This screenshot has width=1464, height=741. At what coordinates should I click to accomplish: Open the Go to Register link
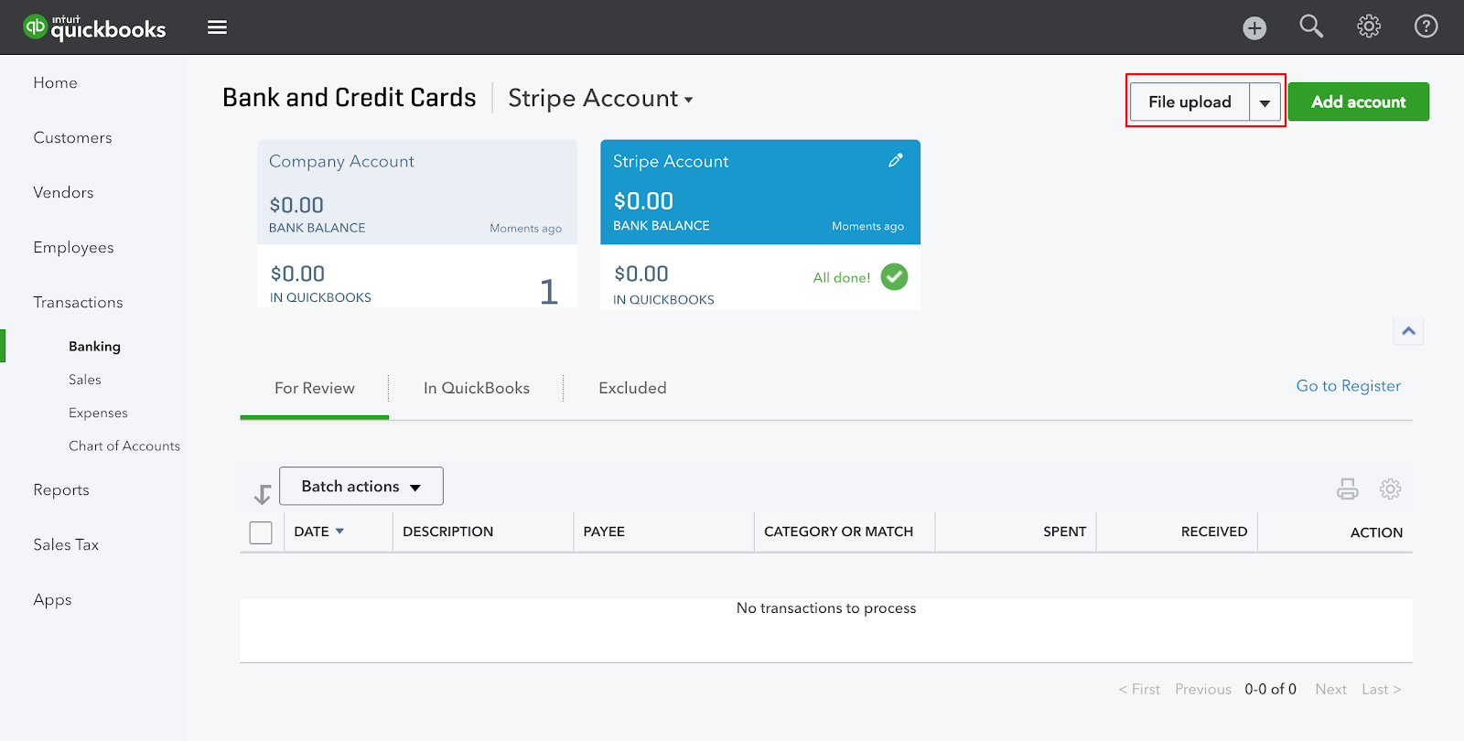click(1348, 386)
